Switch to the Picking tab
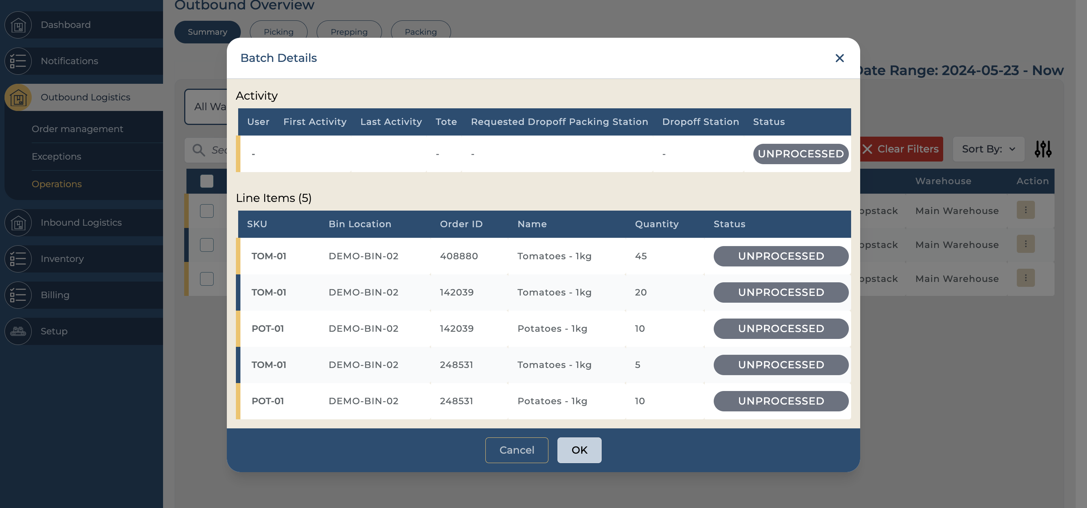Viewport: 1087px width, 508px height. click(279, 32)
